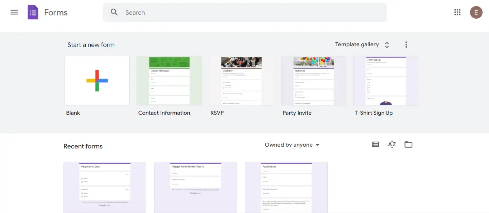Open the account avatar labeled E
Image resolution: width=489 pixels, height=213 pixels.
[476, 13]
